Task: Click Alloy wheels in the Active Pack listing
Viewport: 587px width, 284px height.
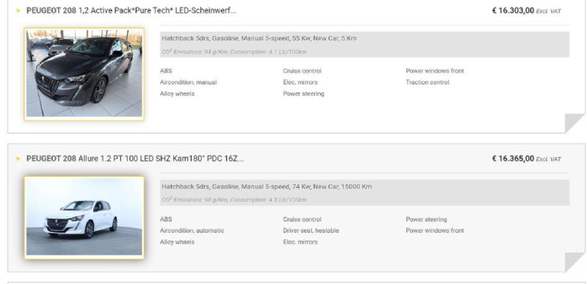Action: coord(177,93)
